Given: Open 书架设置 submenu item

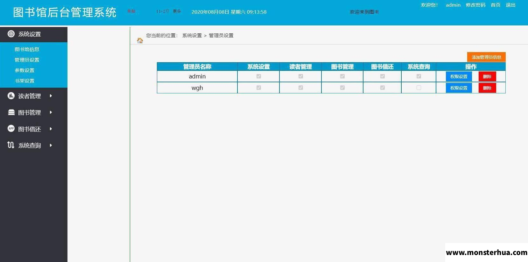Looking at the screenshot, I should point(25,81).
